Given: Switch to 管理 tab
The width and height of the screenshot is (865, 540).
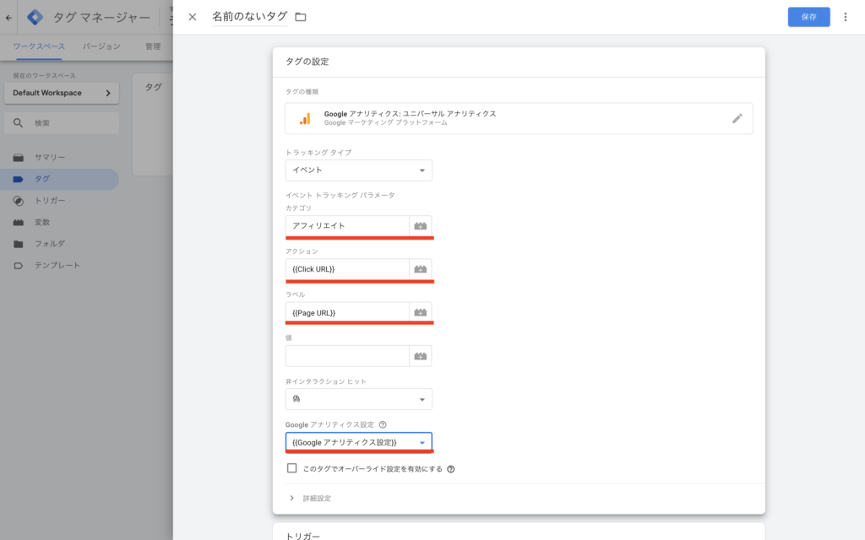Looking at the screenshot, I should click(153, 46).
